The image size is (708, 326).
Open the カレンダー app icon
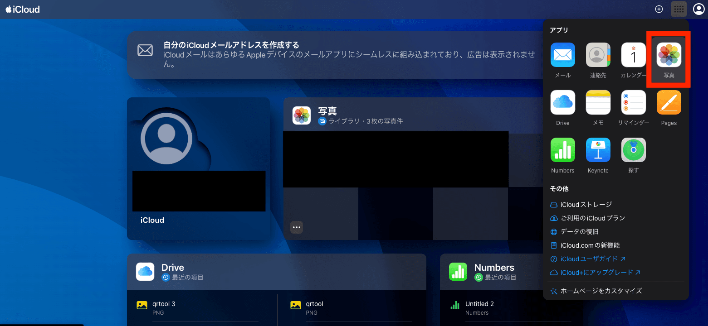pos(633,55)
